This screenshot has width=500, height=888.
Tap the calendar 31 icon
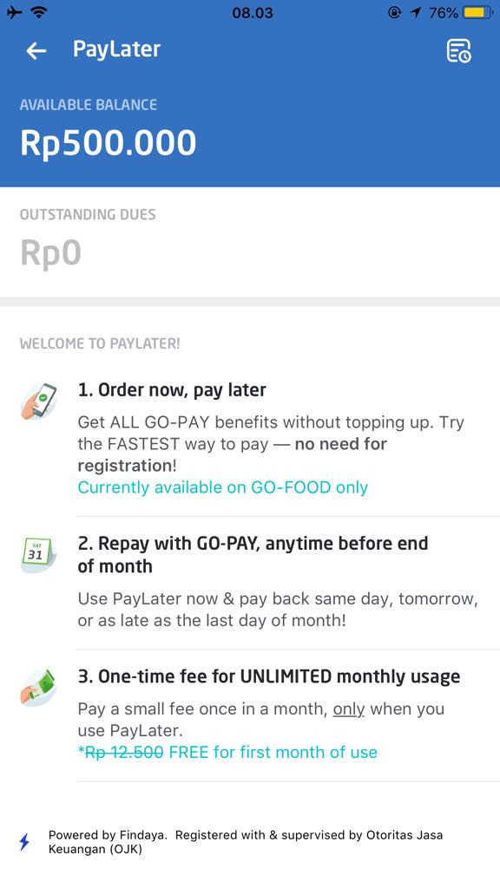coord(38,554)
